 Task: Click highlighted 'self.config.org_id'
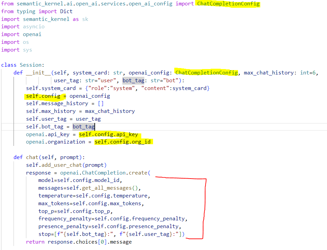point(122,142)
